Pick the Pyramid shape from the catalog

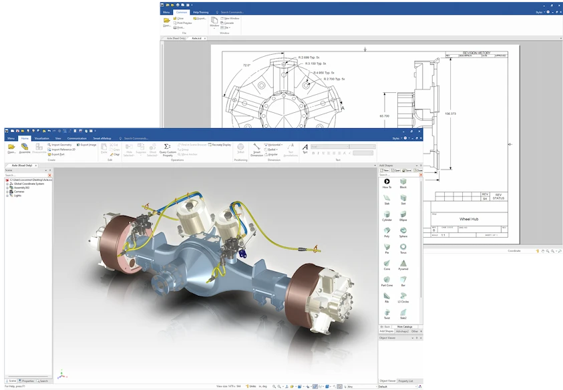403,264
